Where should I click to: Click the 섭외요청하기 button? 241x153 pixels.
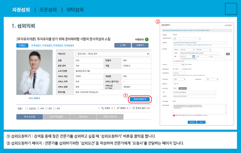tap(140, 99)
